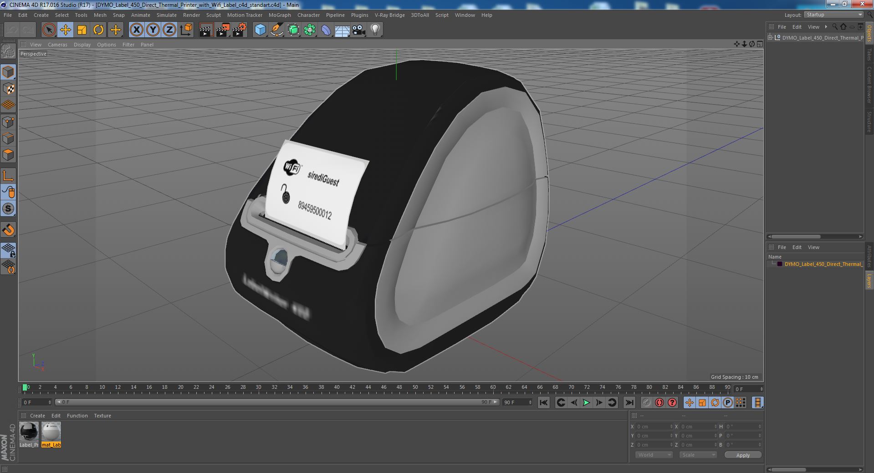Open the viewport Cameras menu
Viewport: 874px width, 473px height.
click(x=57, y=45)
